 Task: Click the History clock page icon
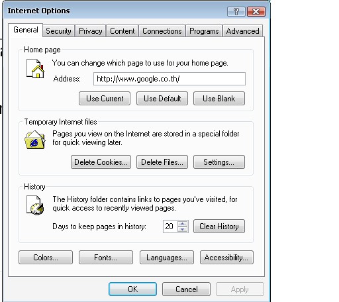(35, 205)
